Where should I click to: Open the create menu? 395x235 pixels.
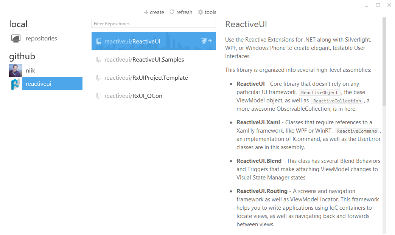(154, 12)
